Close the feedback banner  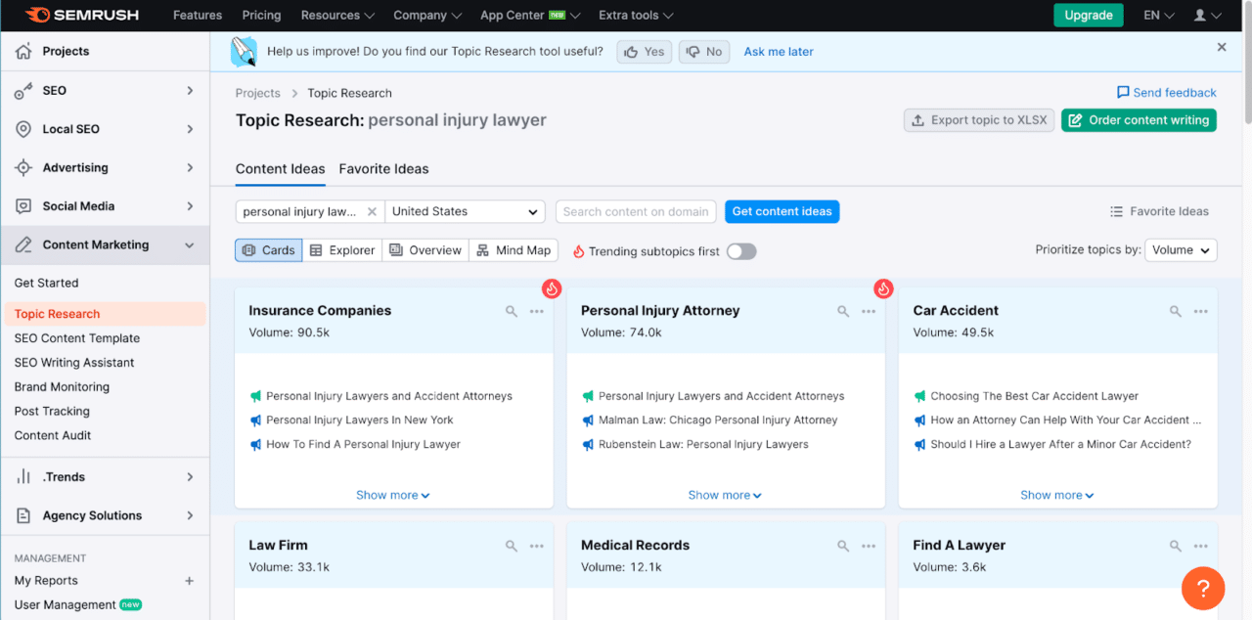pyautogui.click(x=1222, y=47)
